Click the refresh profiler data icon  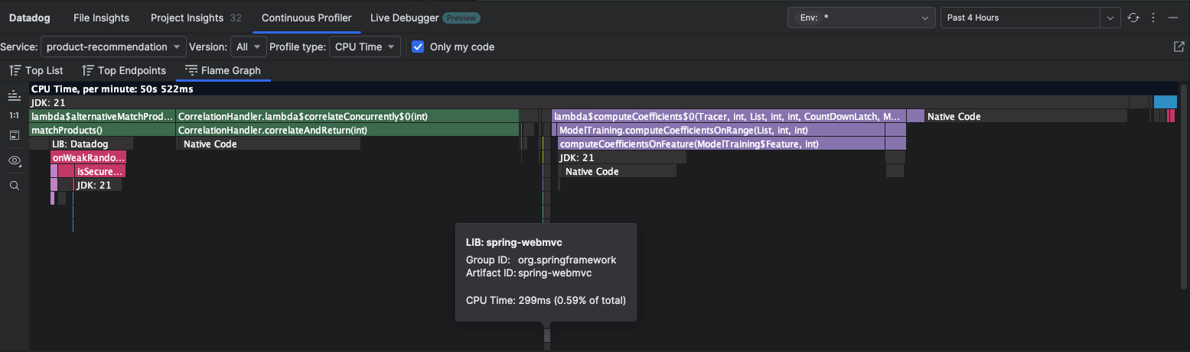[1133, 18]
